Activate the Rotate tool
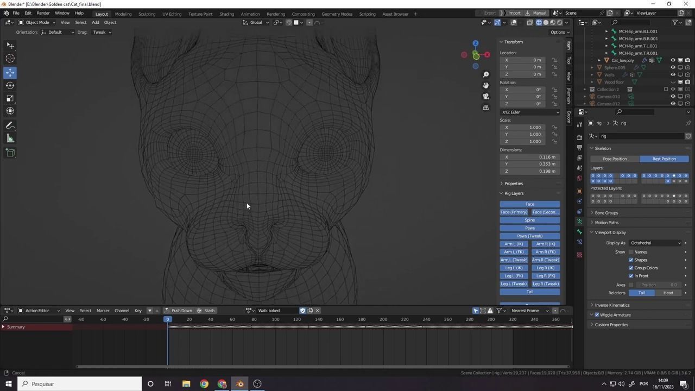 point(10,85)
